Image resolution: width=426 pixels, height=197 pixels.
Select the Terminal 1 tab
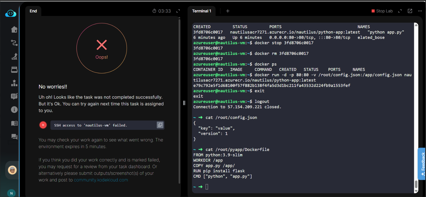(x=201, y=11)
